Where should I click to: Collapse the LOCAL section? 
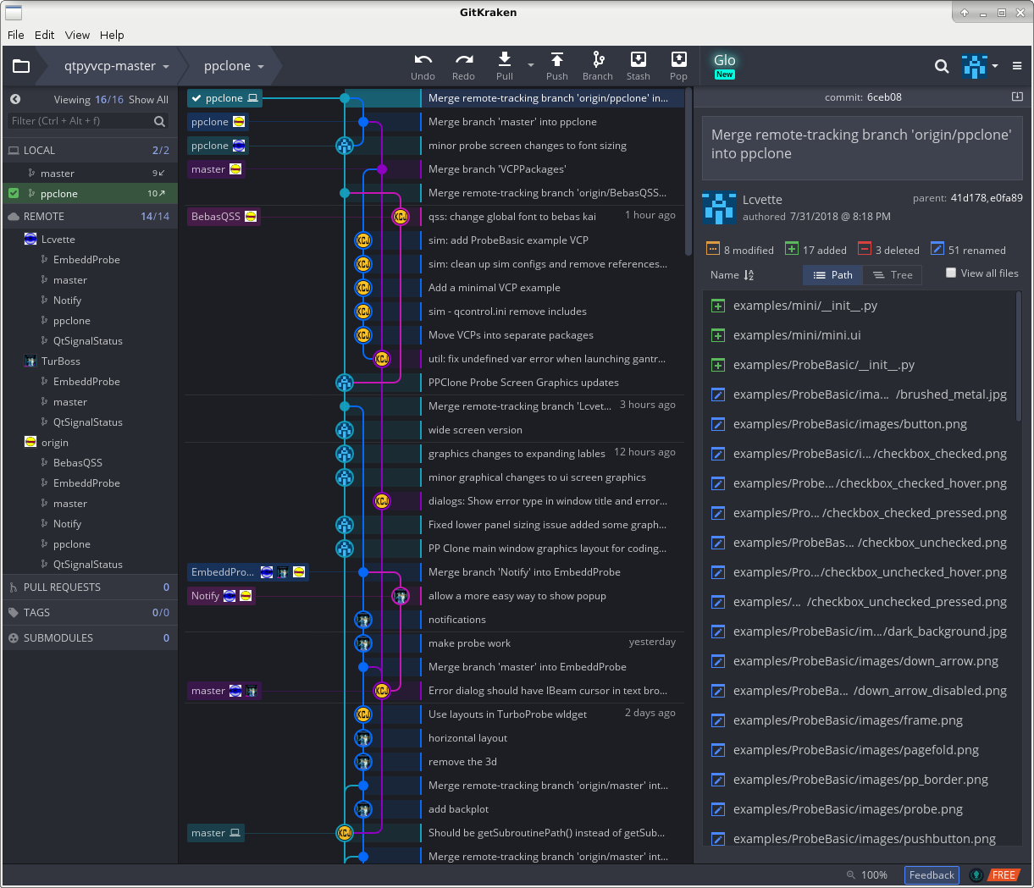(89, 150)
